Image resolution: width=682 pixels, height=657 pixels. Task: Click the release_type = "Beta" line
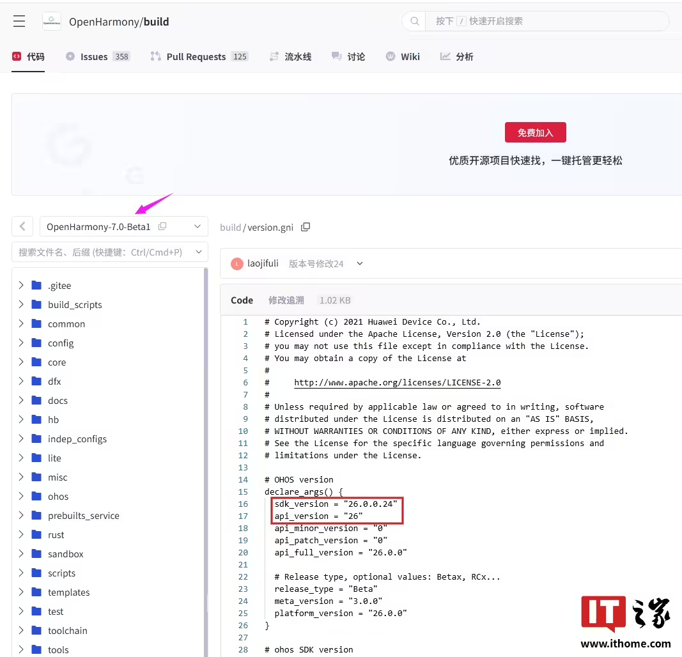click(326, 589)
